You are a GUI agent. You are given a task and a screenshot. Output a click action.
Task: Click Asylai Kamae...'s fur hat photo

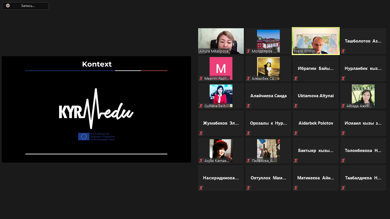[221, 150]
